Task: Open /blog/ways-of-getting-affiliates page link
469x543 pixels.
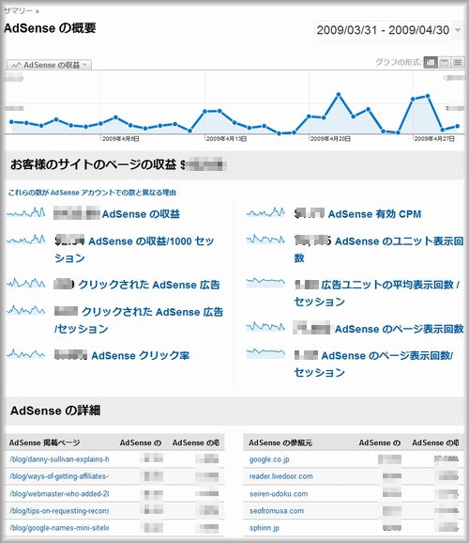Action: pos(59,476)
